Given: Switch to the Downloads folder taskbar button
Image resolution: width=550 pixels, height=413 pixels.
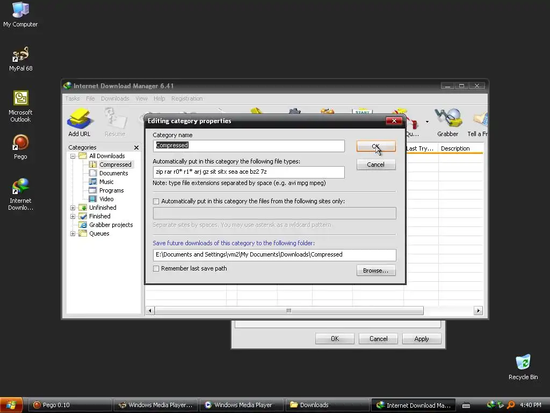Looking at the screenshot, I should tap(327, 405).
